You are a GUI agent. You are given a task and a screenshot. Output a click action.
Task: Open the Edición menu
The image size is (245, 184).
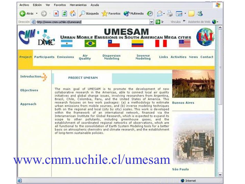tap(37, 5)
